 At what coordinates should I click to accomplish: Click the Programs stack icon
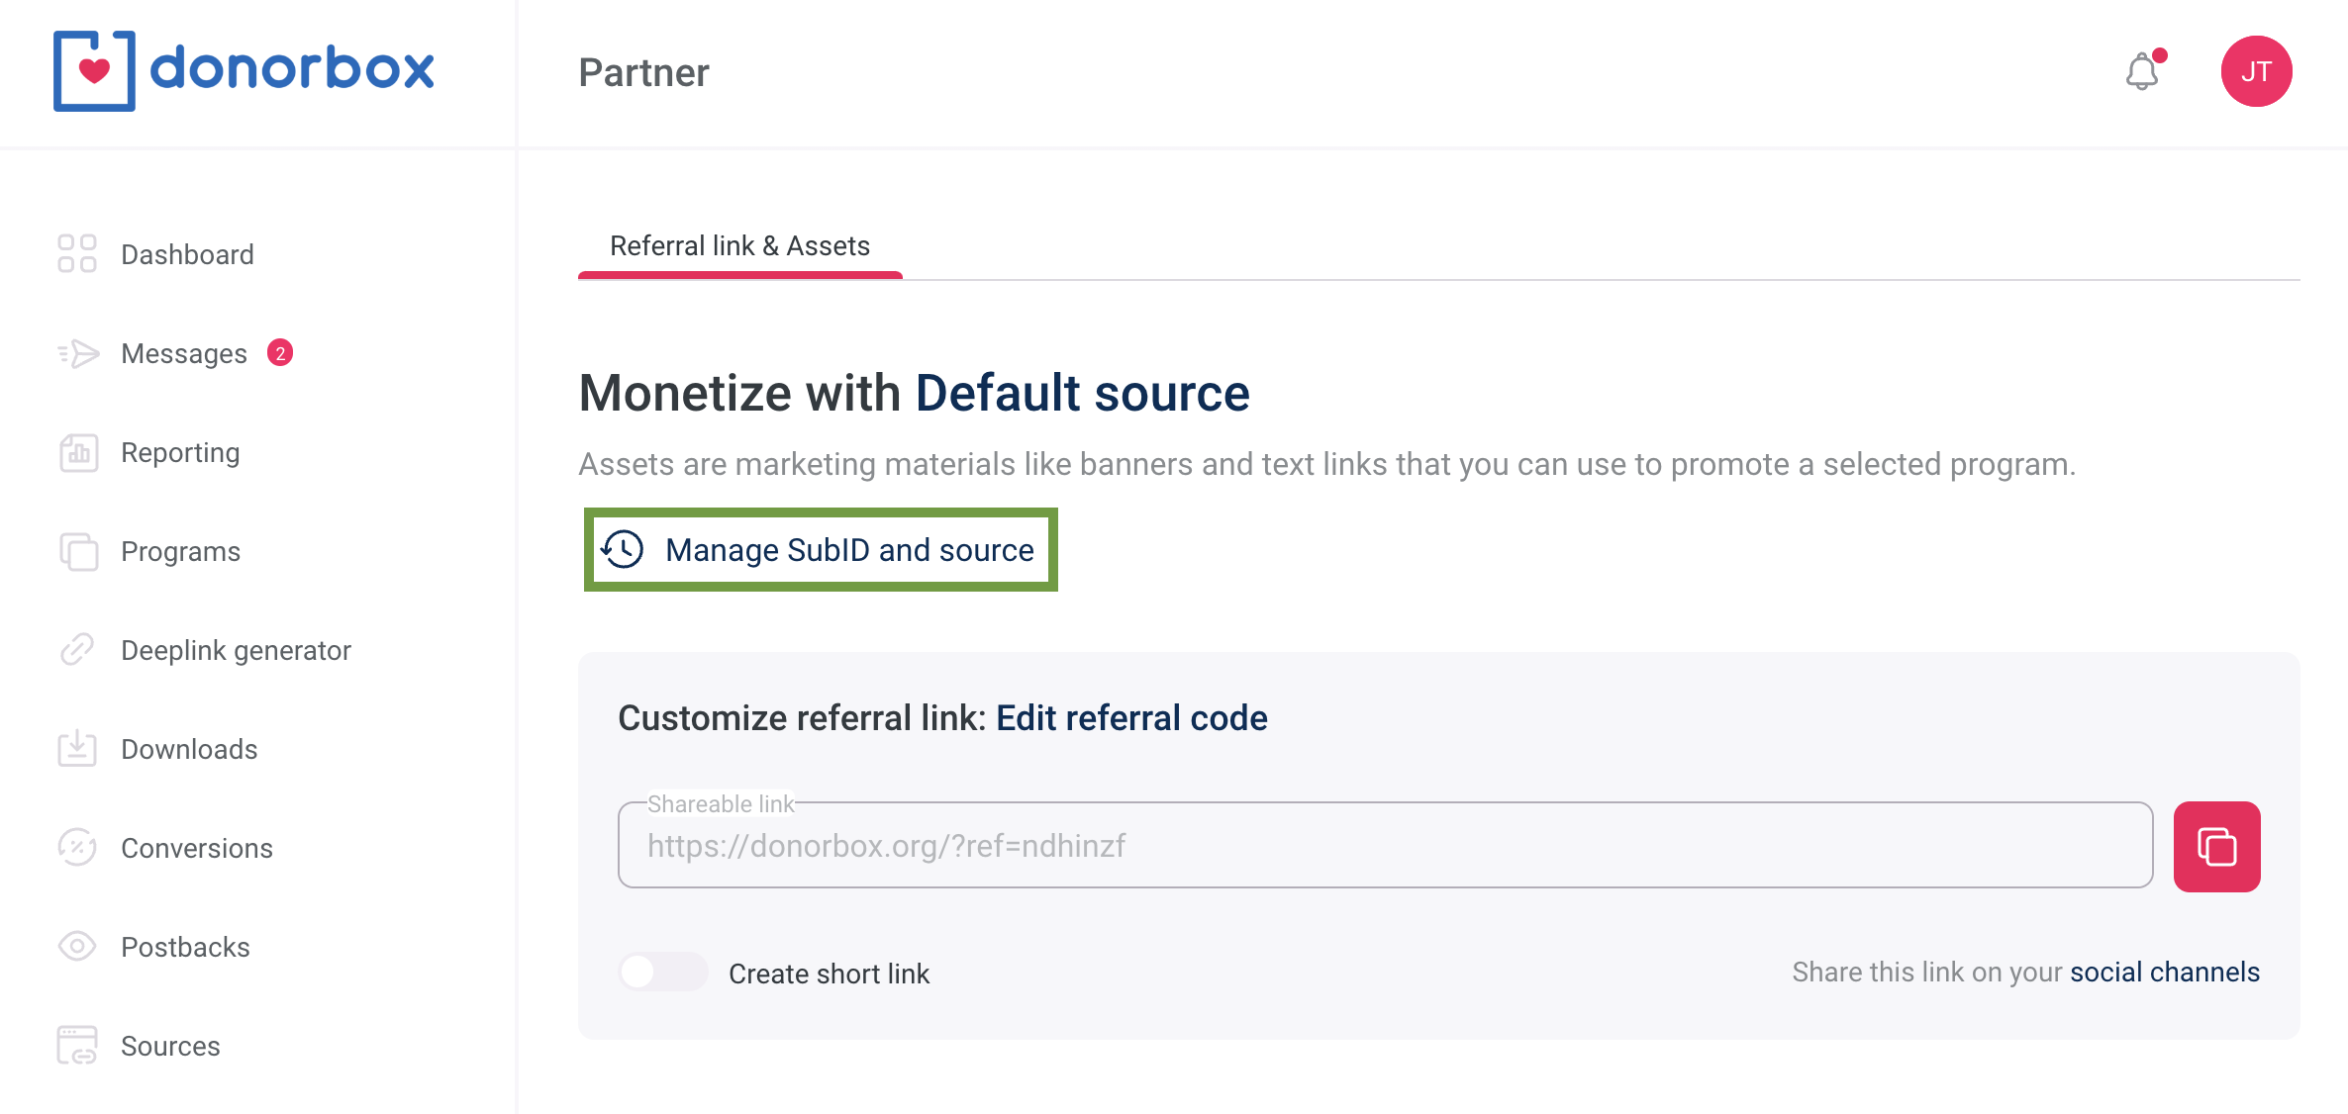point(78,551)
